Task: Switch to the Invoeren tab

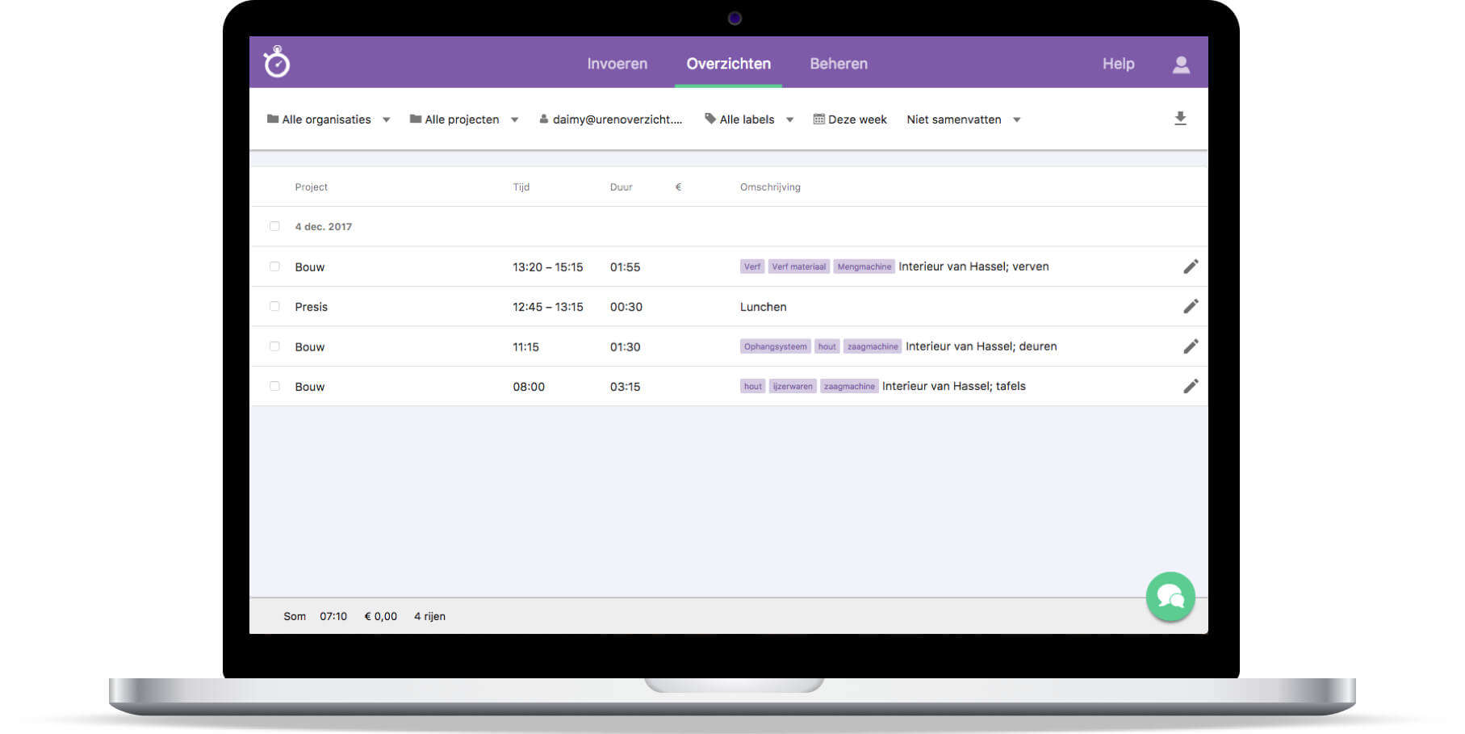Action: [x=617, y=64]
